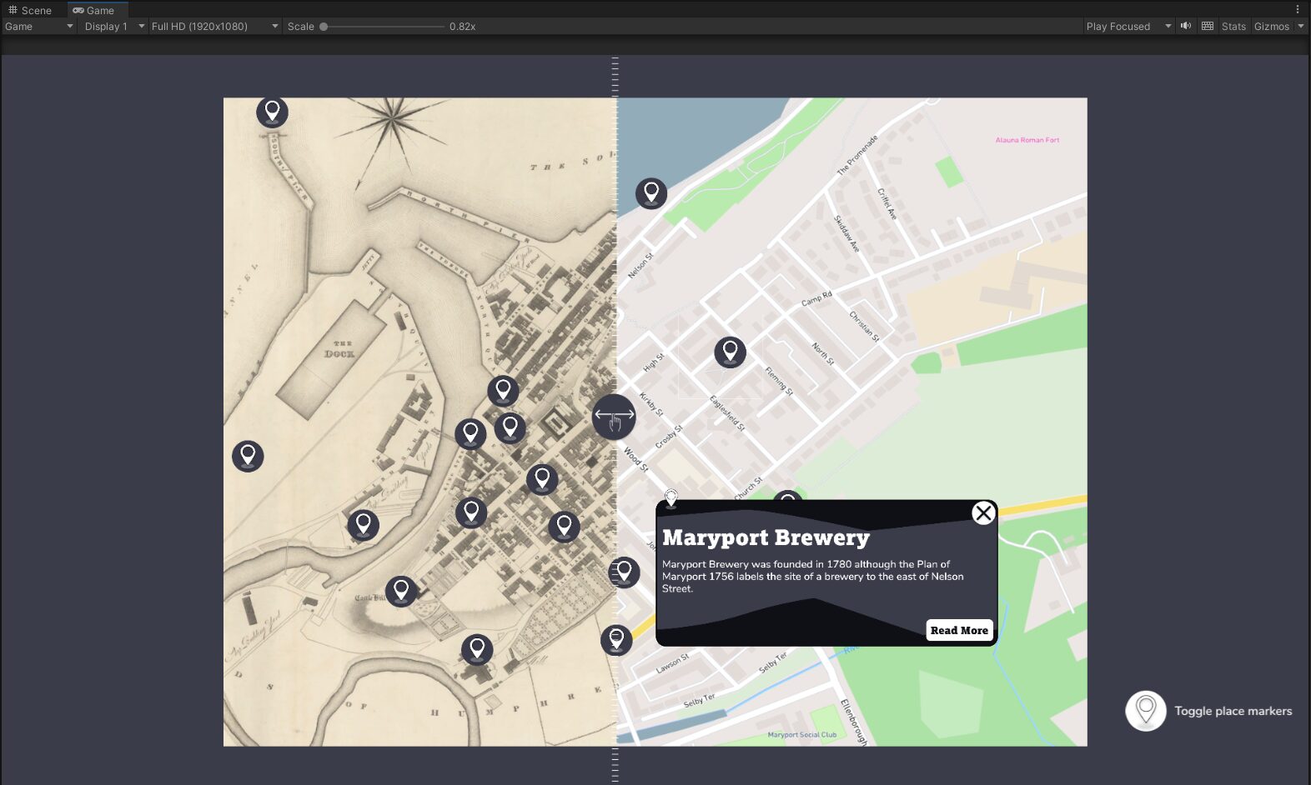Screen dimensions: 1311x785
Task: Open the Play Focused dropdown
Action: [x=1128, y=27]
